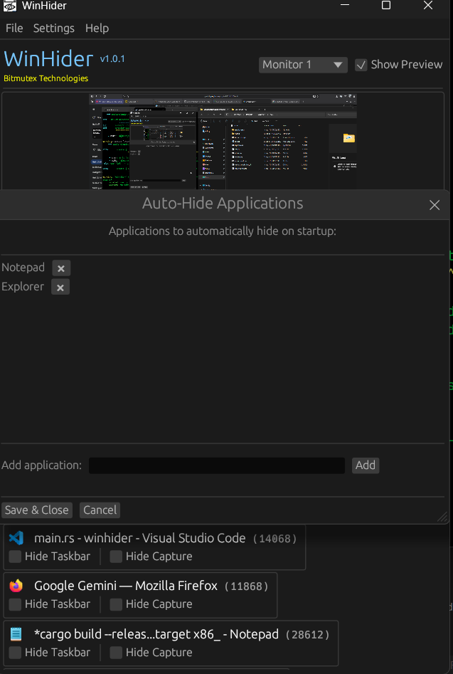Open the Help menu
This screenshot has width=453, height=674.
click(97, 28)
